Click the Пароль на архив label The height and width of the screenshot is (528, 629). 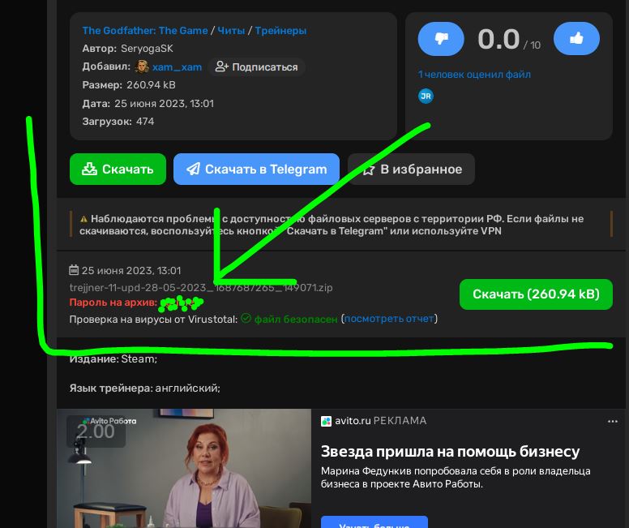pyautogui.click(x=113, y=303)
